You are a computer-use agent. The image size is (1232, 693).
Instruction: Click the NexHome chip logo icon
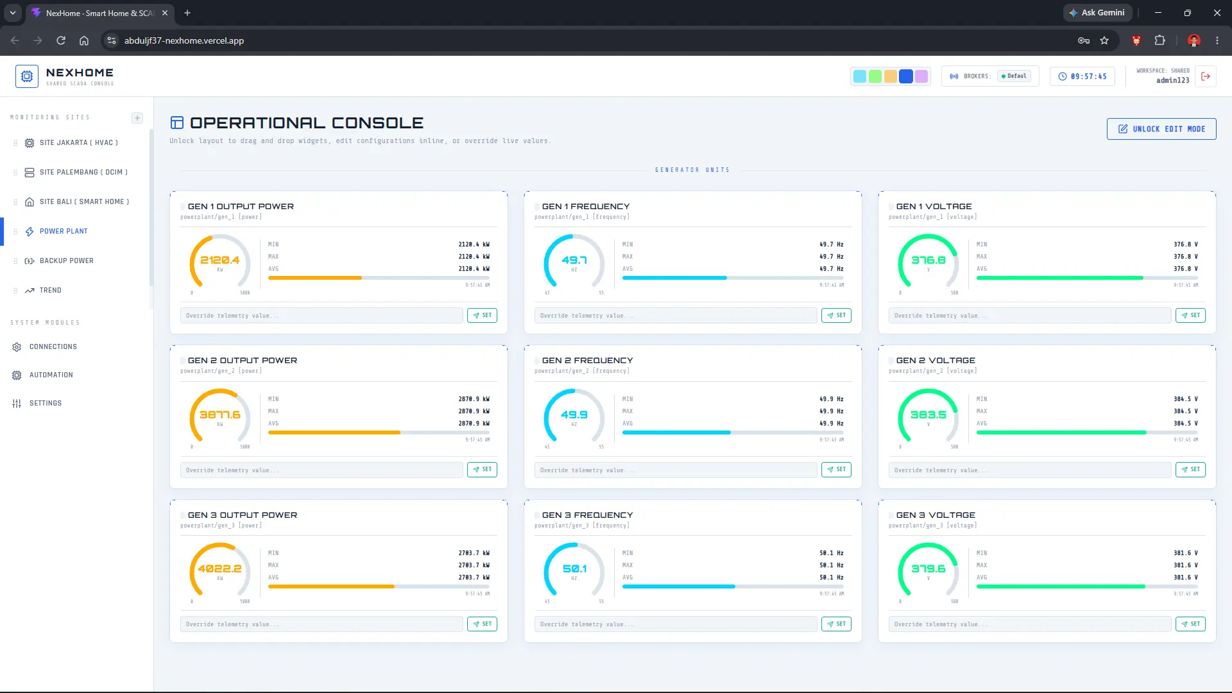tap(27, 76)
